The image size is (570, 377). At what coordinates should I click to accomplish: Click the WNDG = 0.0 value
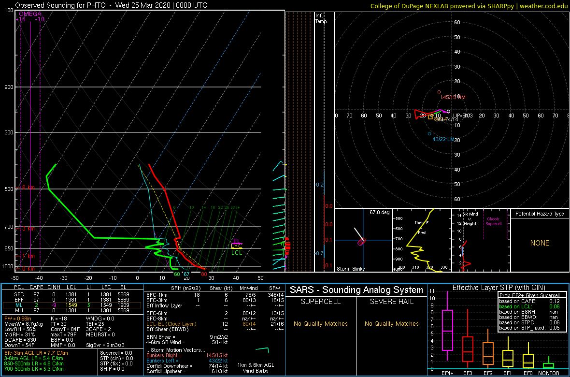coord(100,319)
